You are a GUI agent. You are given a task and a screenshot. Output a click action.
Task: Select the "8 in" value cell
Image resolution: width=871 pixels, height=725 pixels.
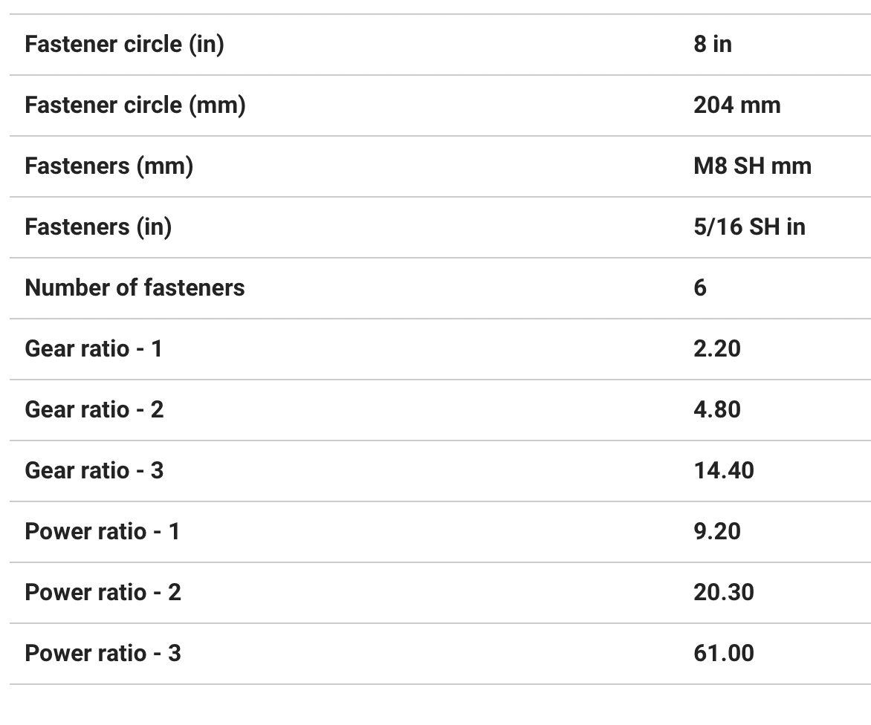coord(712,45)
